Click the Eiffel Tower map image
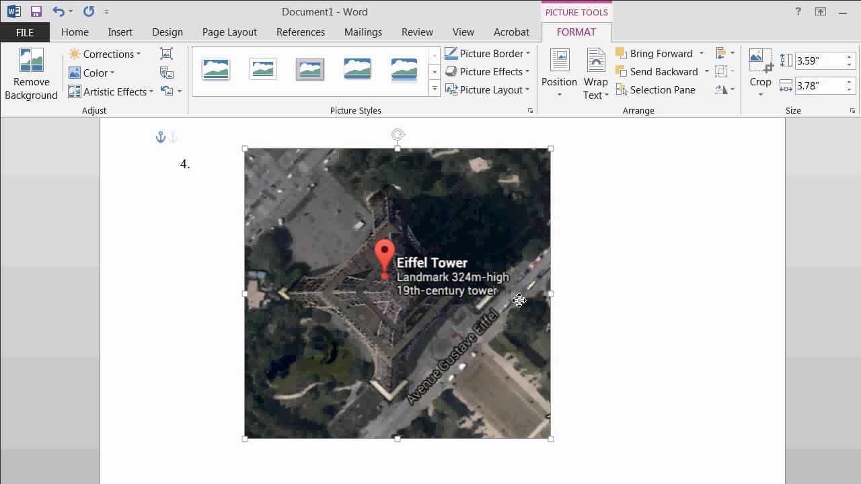The height and width of the screenshot is (484, 861). click(398, 294)
